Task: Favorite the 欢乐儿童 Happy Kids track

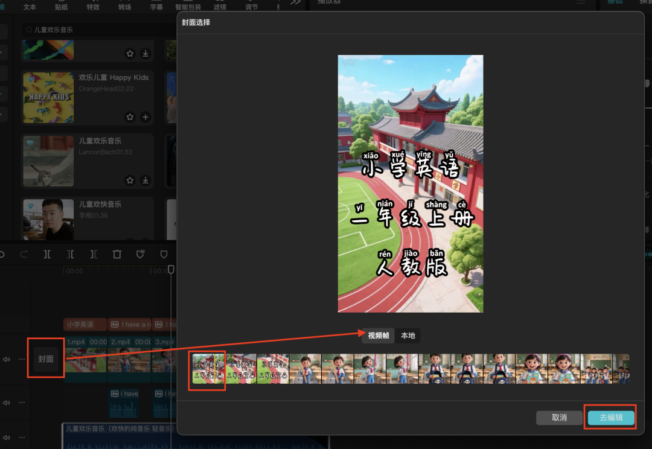Action: coord(130,116)
